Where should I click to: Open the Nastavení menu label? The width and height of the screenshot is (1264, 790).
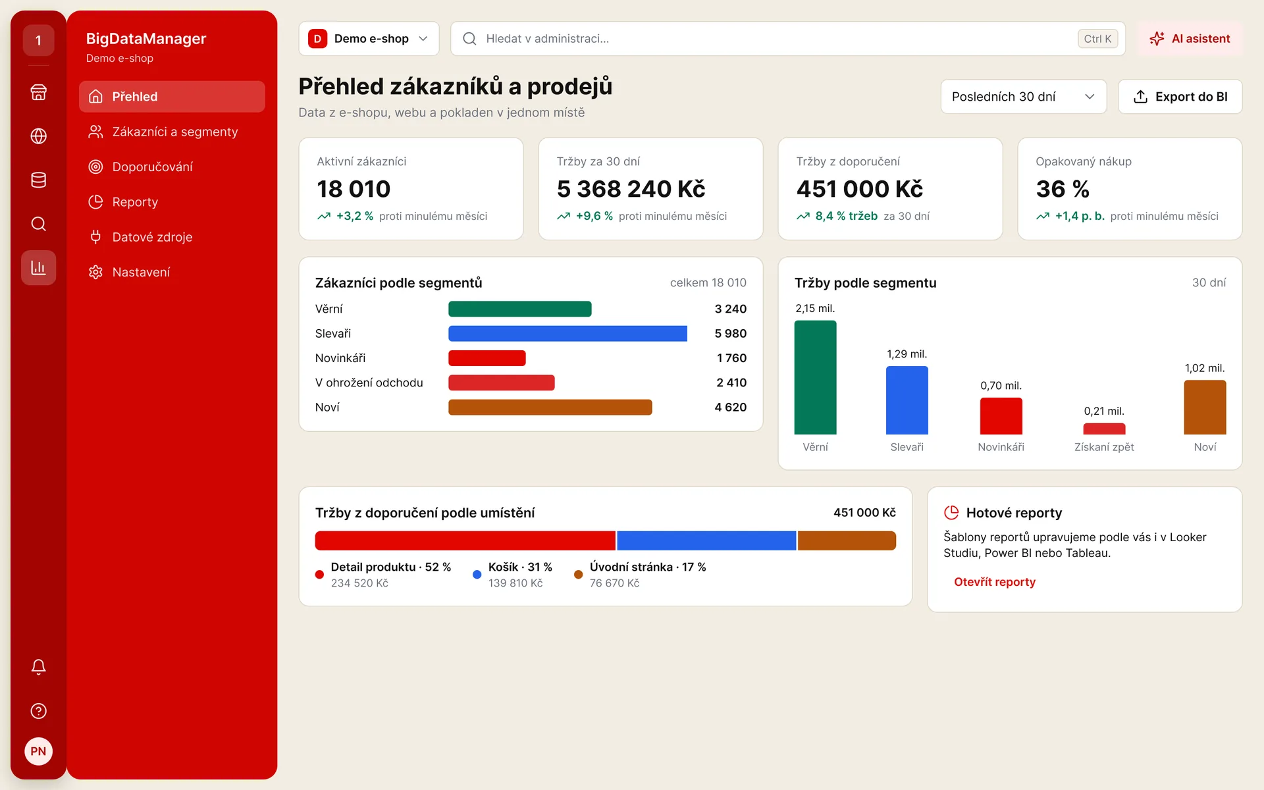point(141,272)
